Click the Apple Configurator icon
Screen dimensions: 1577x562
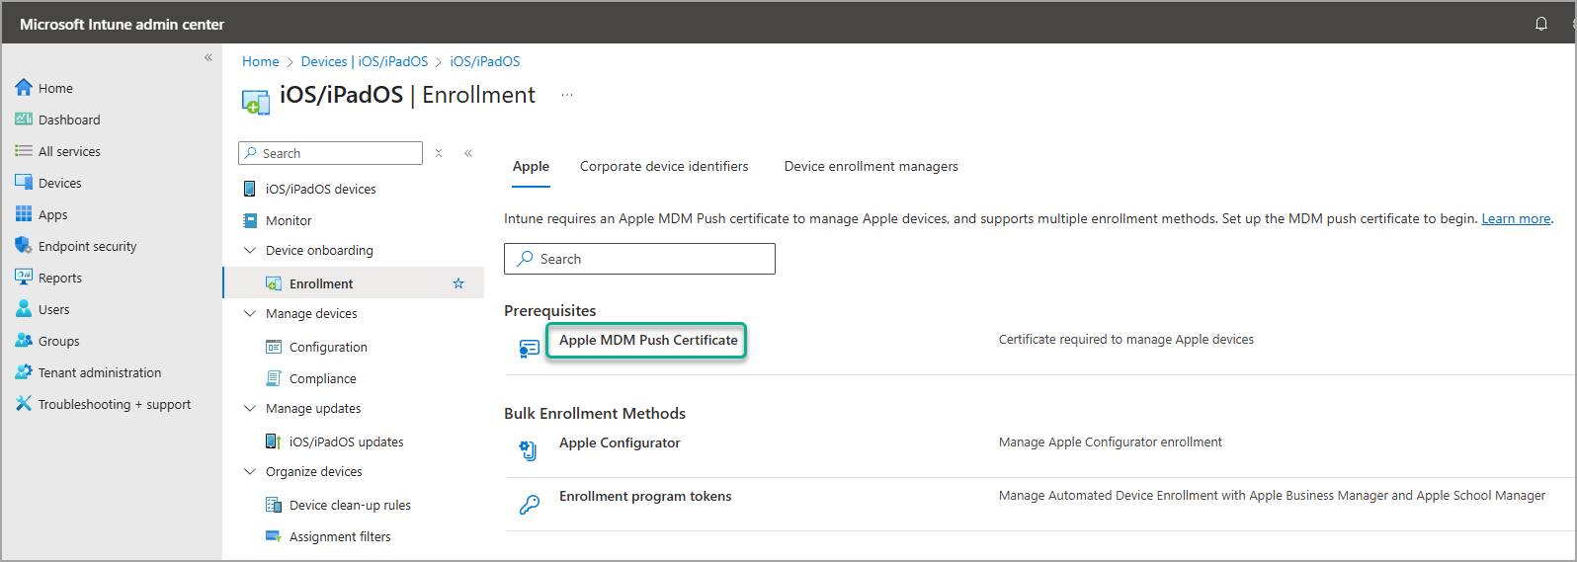(x=529, y=450)
